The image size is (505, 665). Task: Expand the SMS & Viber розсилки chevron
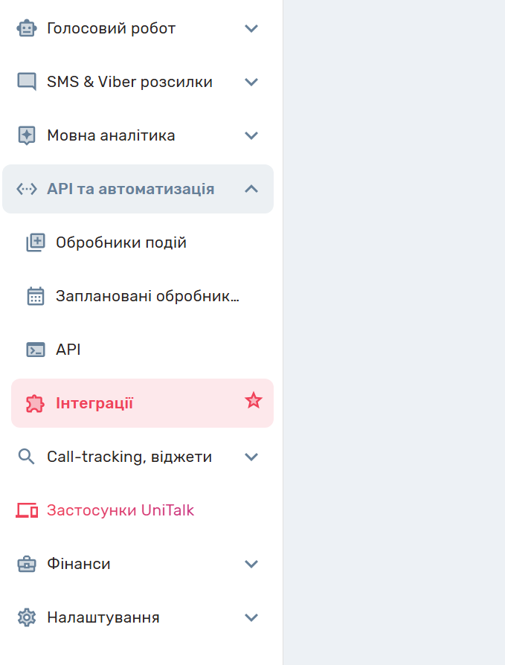tap(251, 83)
